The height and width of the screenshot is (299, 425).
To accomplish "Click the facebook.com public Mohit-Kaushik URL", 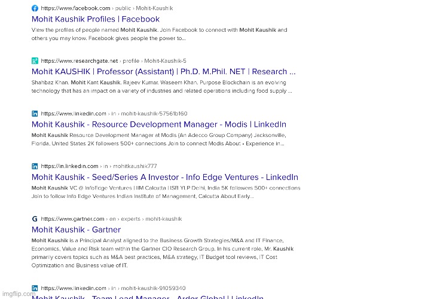I will pos(106,8).
